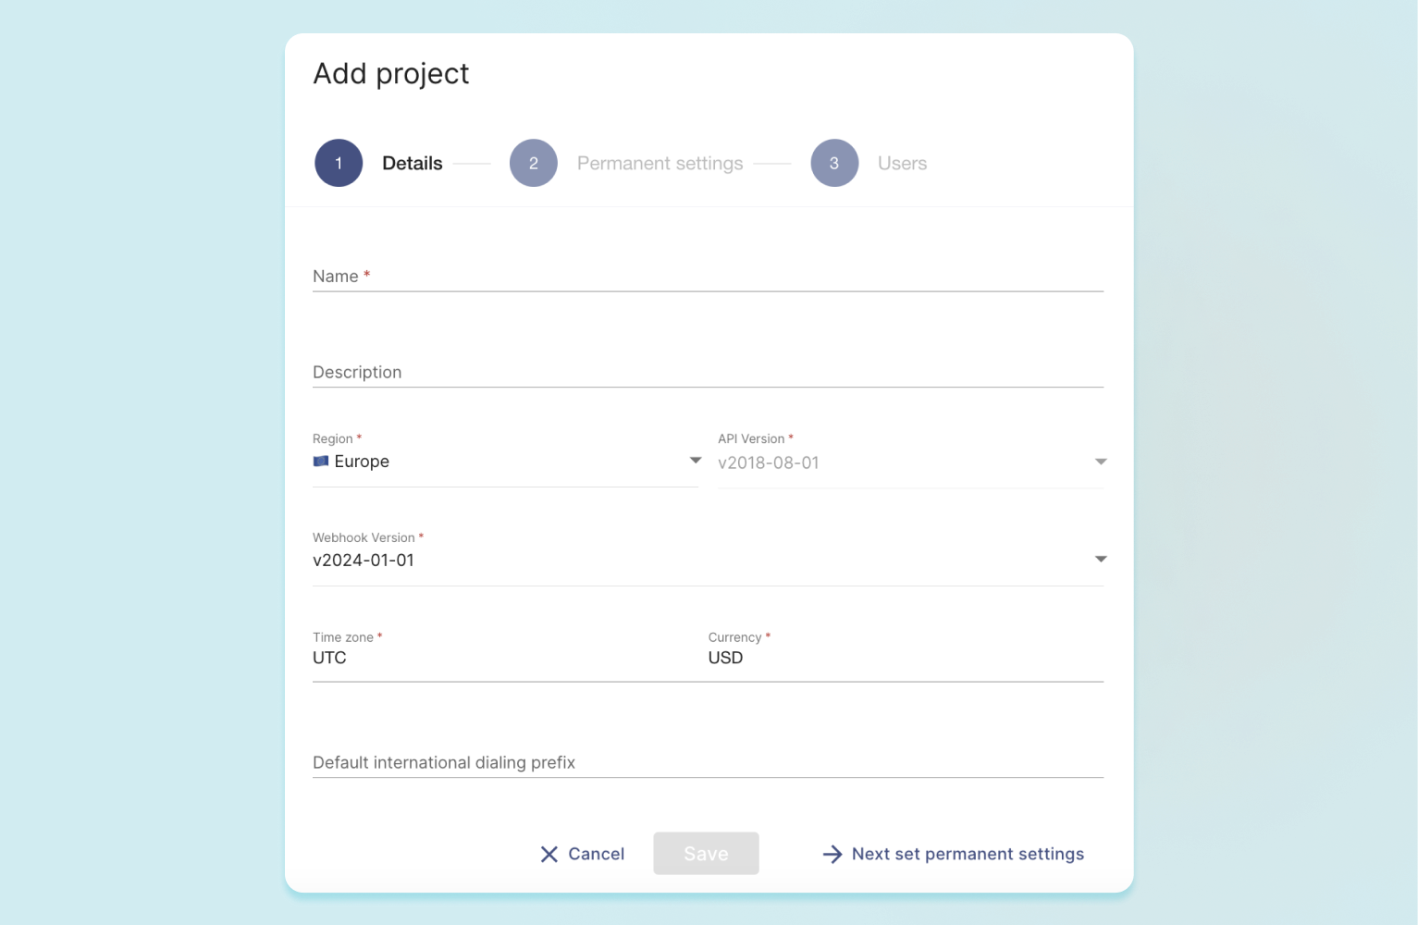Go to the Users step
Image resolution: width=1418 pixels, height=925 pixels.
point(902,164)
